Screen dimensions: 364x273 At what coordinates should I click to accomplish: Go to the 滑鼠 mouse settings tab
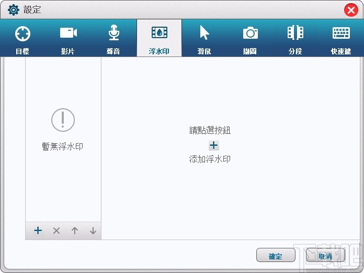[x=204, y=38]
